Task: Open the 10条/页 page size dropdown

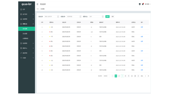Action: (x=106, y=76)
